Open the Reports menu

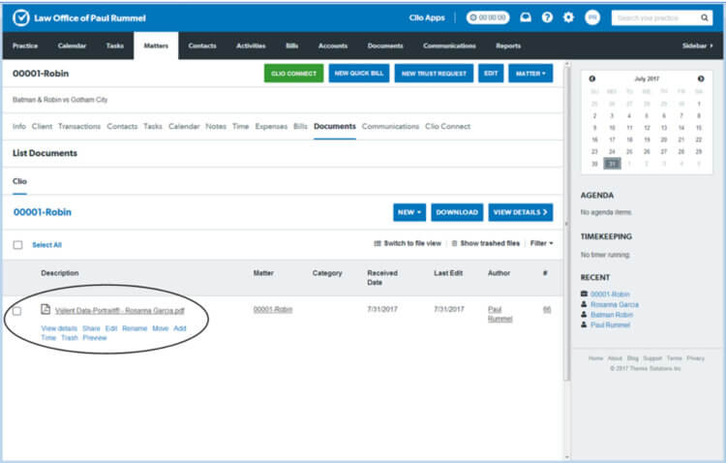508,46
